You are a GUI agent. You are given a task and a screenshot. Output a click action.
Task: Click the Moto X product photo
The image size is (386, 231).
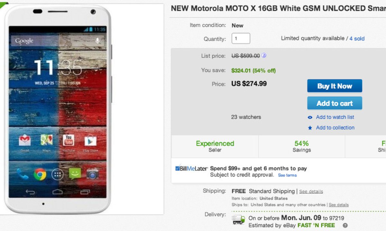click(x=58, y=109)
